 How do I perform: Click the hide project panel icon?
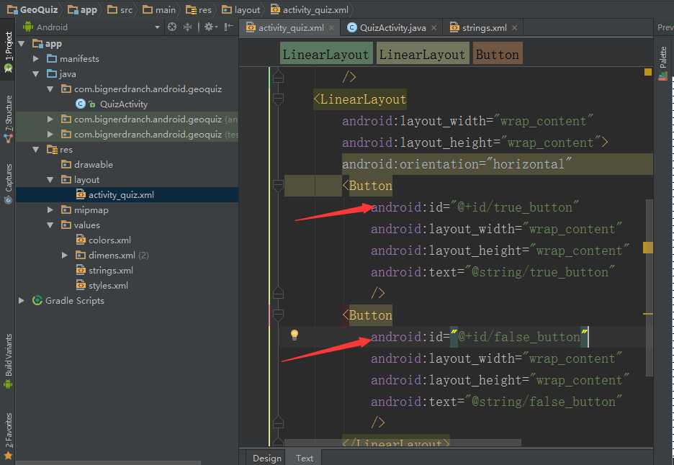[229, 27]
